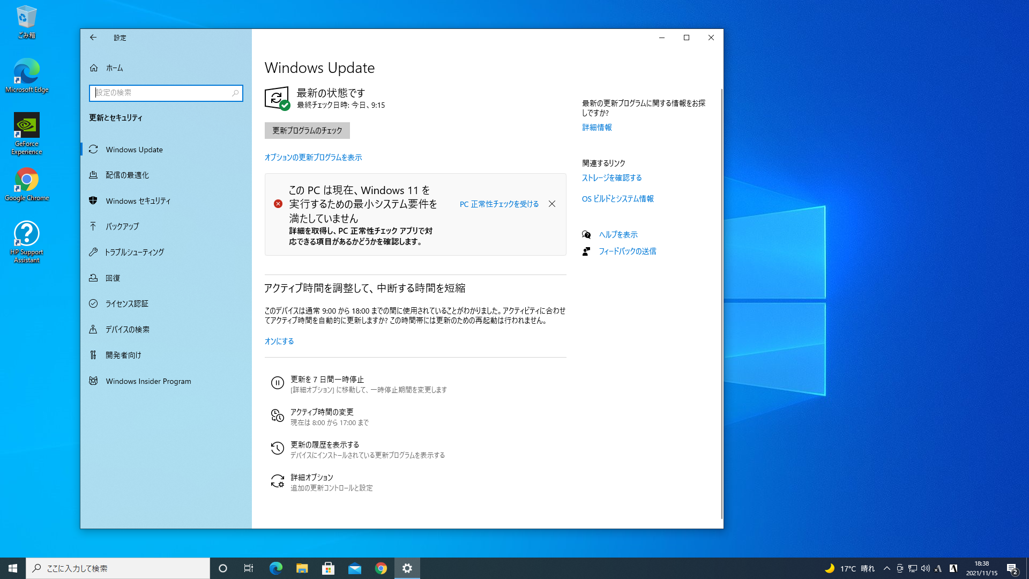
Task: Open the Mail app from the taskbar
Action: [355, 568]
